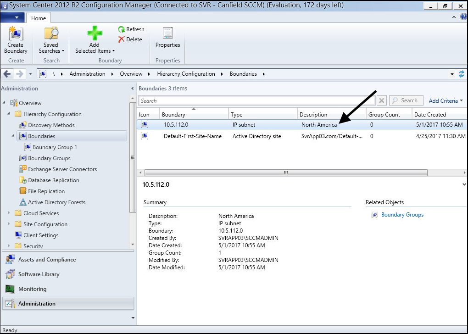Click the navigation tree scroll up arrow
Screen dimensions: 468x334
[x=133, y=98]
